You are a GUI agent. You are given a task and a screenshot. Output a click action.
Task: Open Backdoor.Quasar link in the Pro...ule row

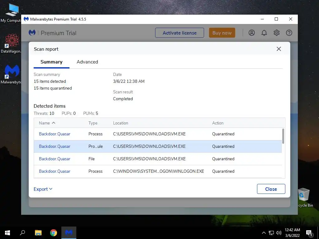point(55,146)
